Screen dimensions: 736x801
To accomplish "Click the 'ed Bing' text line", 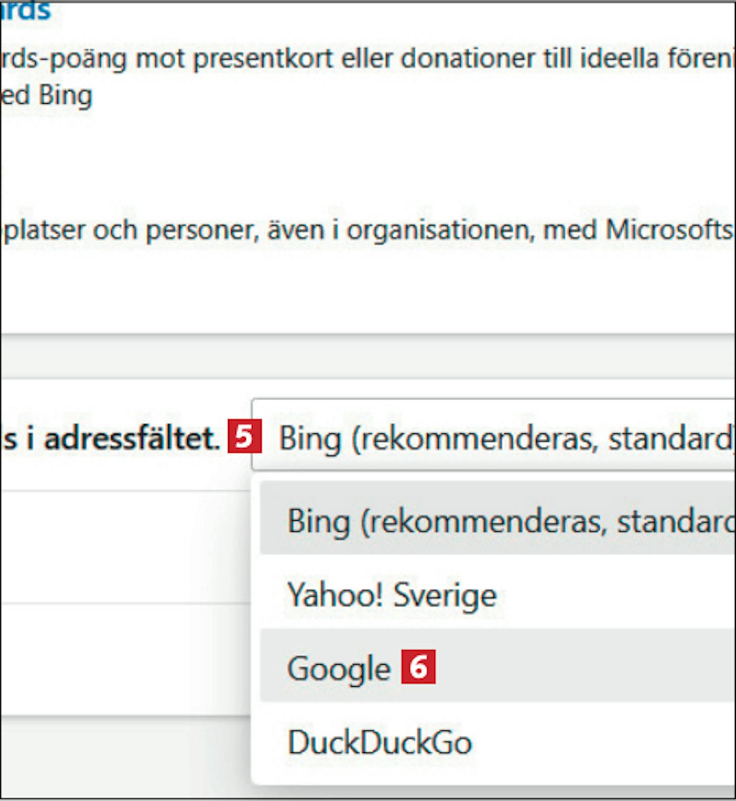I will [x=46, y=96].
